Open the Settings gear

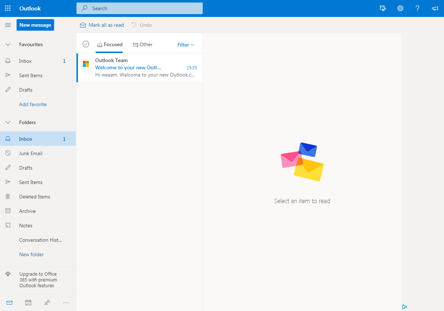[x=400, y=8]
